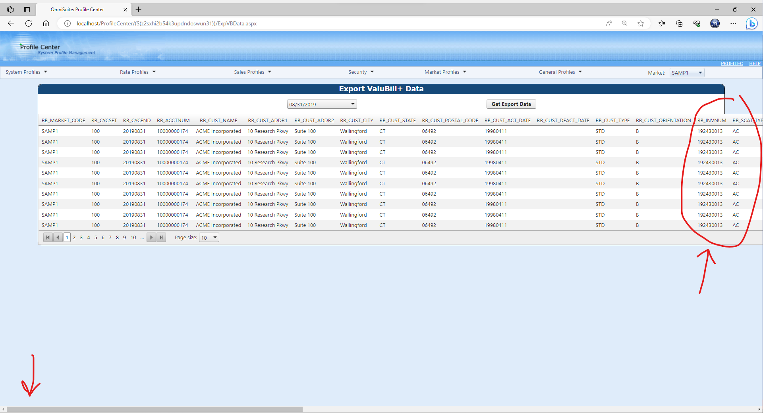Screen dimensions: 763x413
Task: Jump to first page of grid
Action: [48, 238]
